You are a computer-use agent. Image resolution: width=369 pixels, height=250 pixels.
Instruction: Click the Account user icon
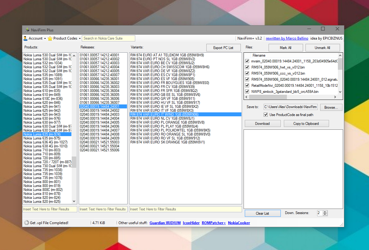(25, 38)
